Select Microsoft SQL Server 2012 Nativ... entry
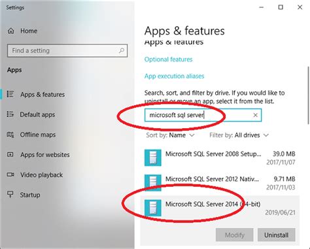The image size is (310, 249). tap(220, 183)
